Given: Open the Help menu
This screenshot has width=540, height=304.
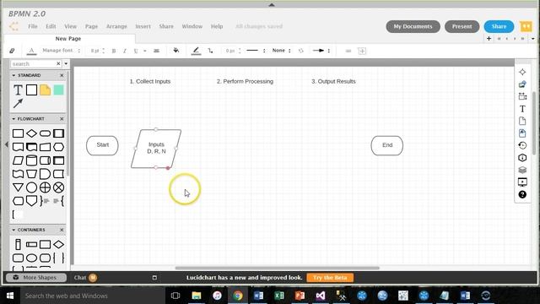Looking at the screenshot, I should (217, 26).
